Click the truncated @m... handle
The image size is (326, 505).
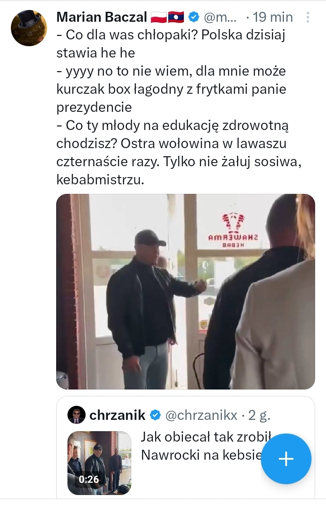[220, 17]
